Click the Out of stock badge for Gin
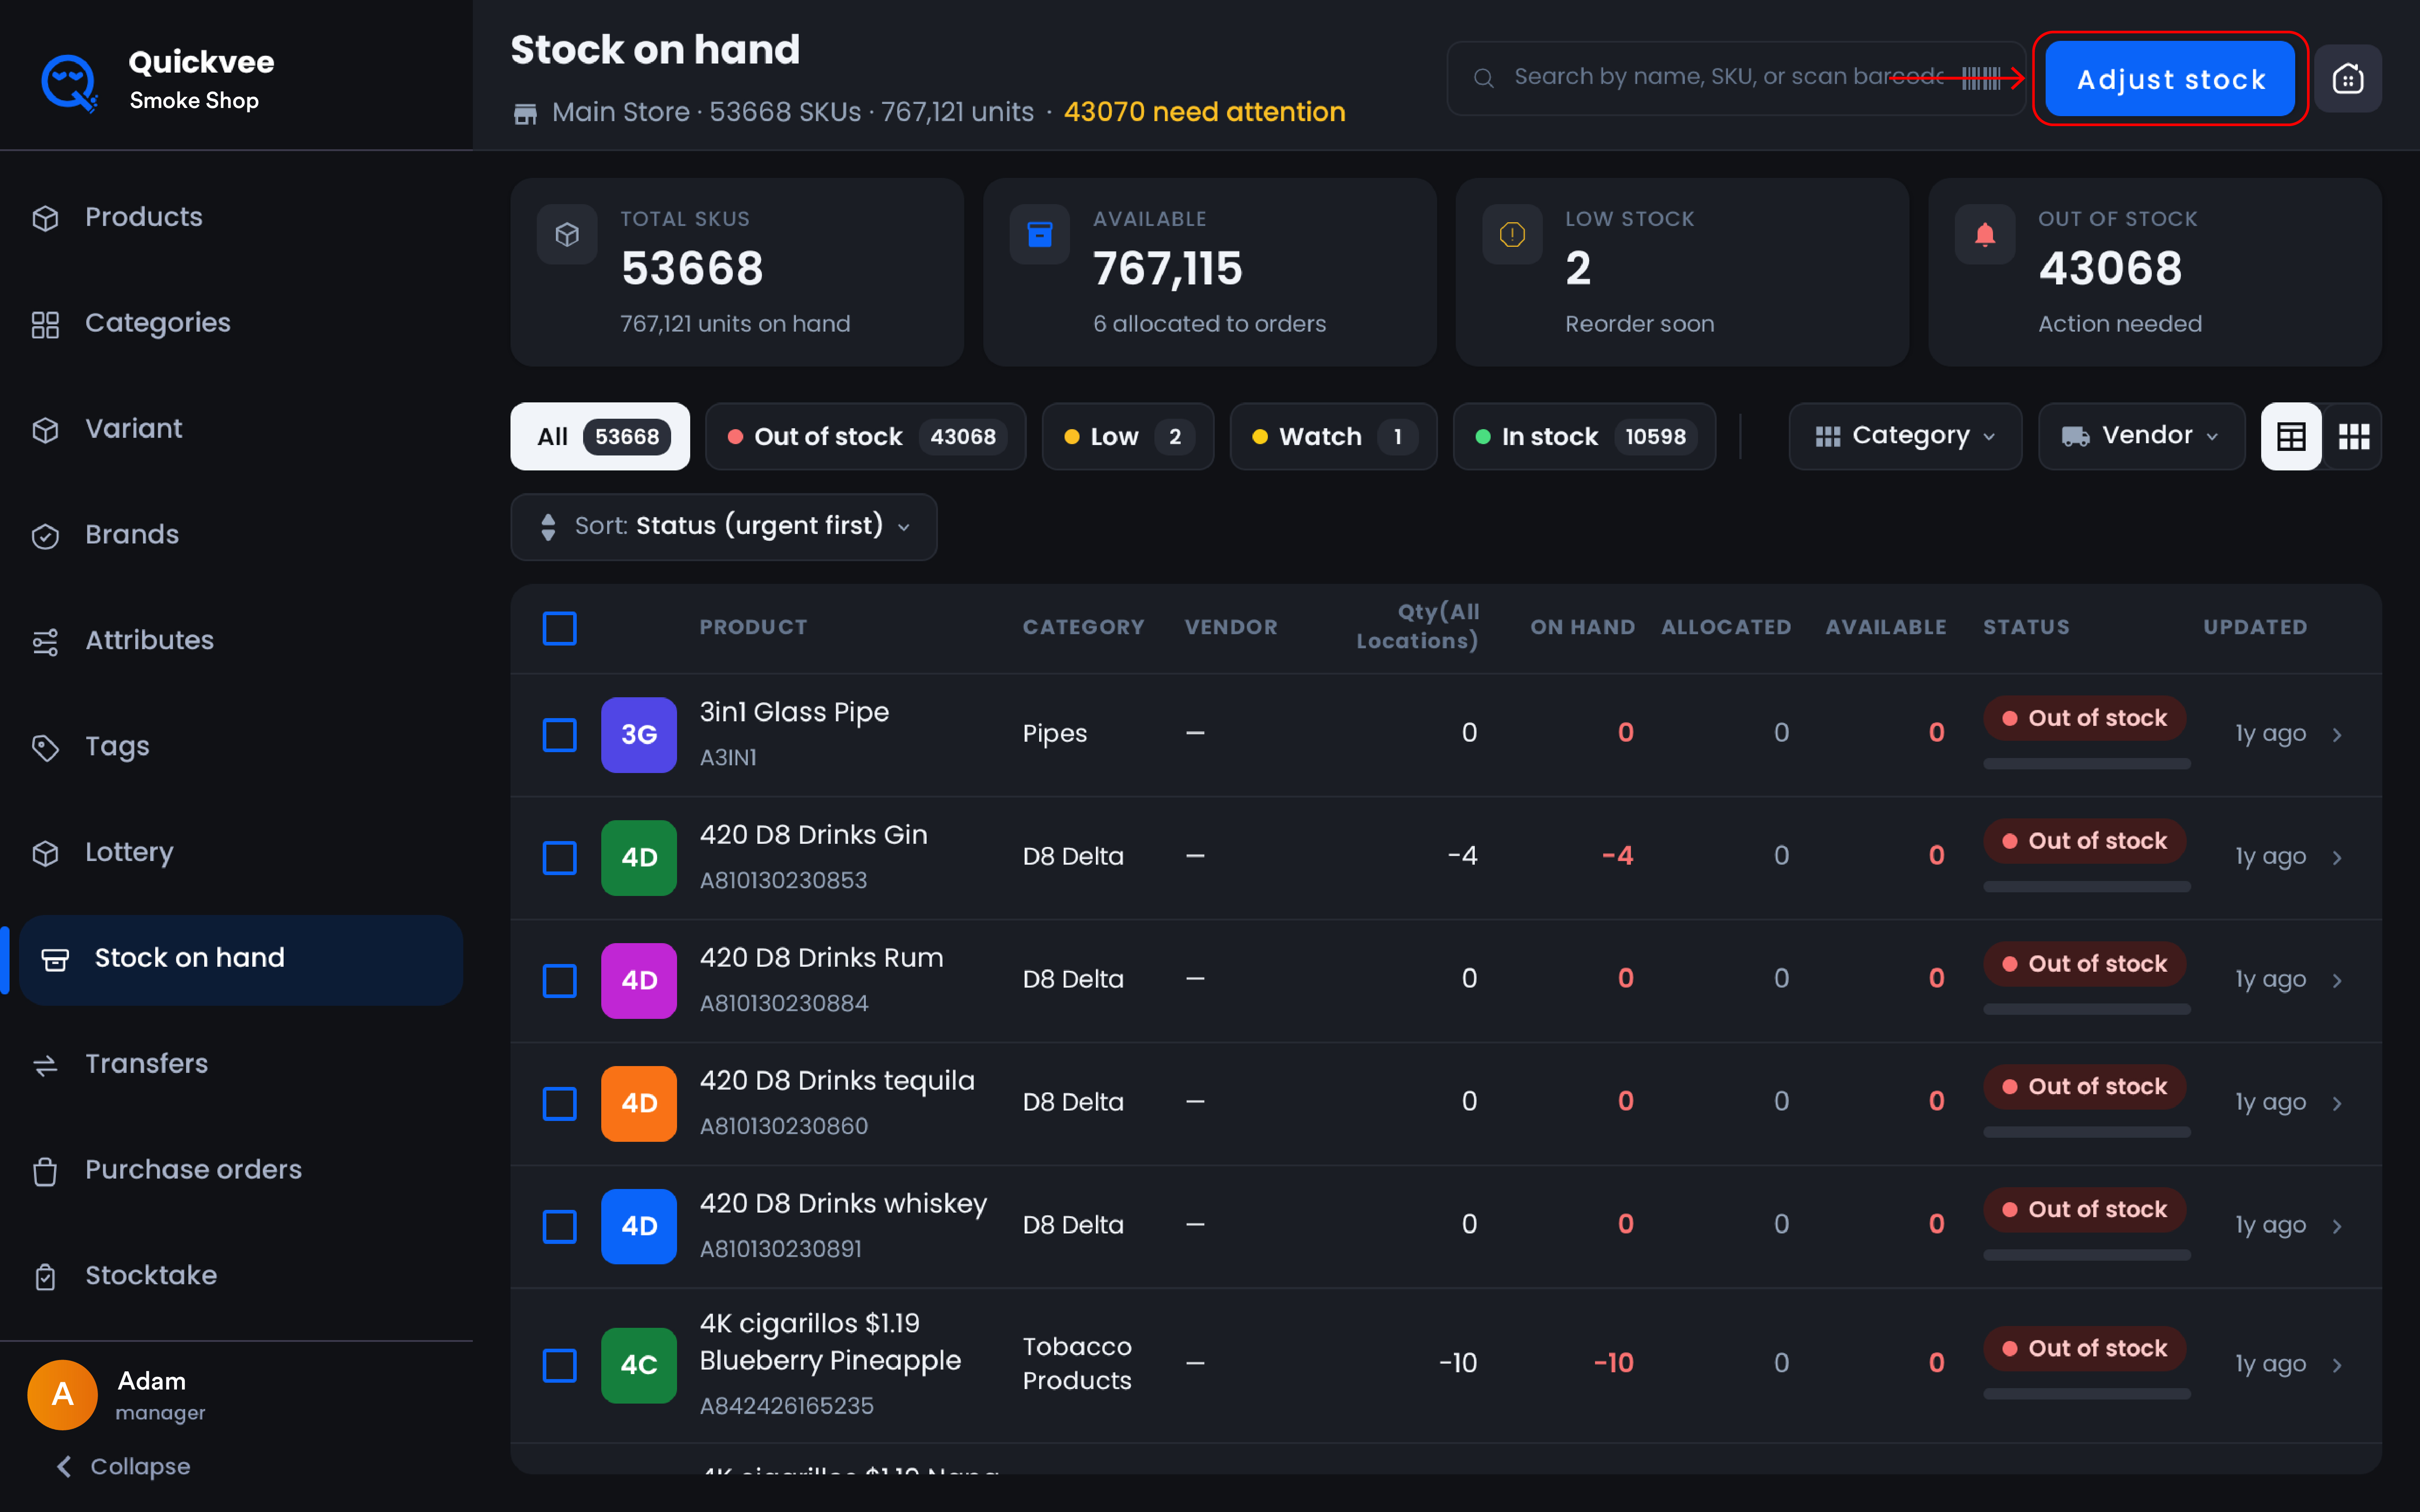This screenshot has height=1512, width=2420. coord(2084,841)
